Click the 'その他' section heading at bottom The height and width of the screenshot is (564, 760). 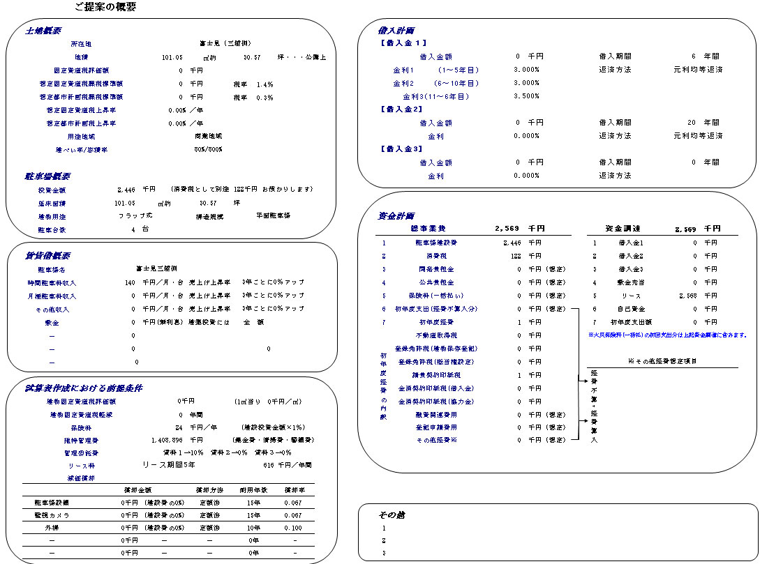(x=391, y=515)
